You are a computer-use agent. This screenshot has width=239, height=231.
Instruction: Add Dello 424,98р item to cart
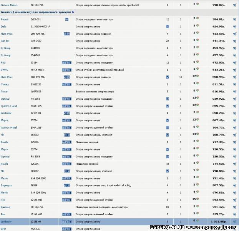(x=234, y=27)
